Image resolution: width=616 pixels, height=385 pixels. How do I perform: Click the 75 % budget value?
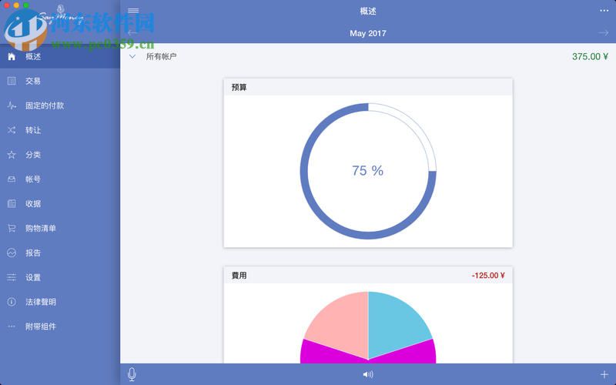368,170
